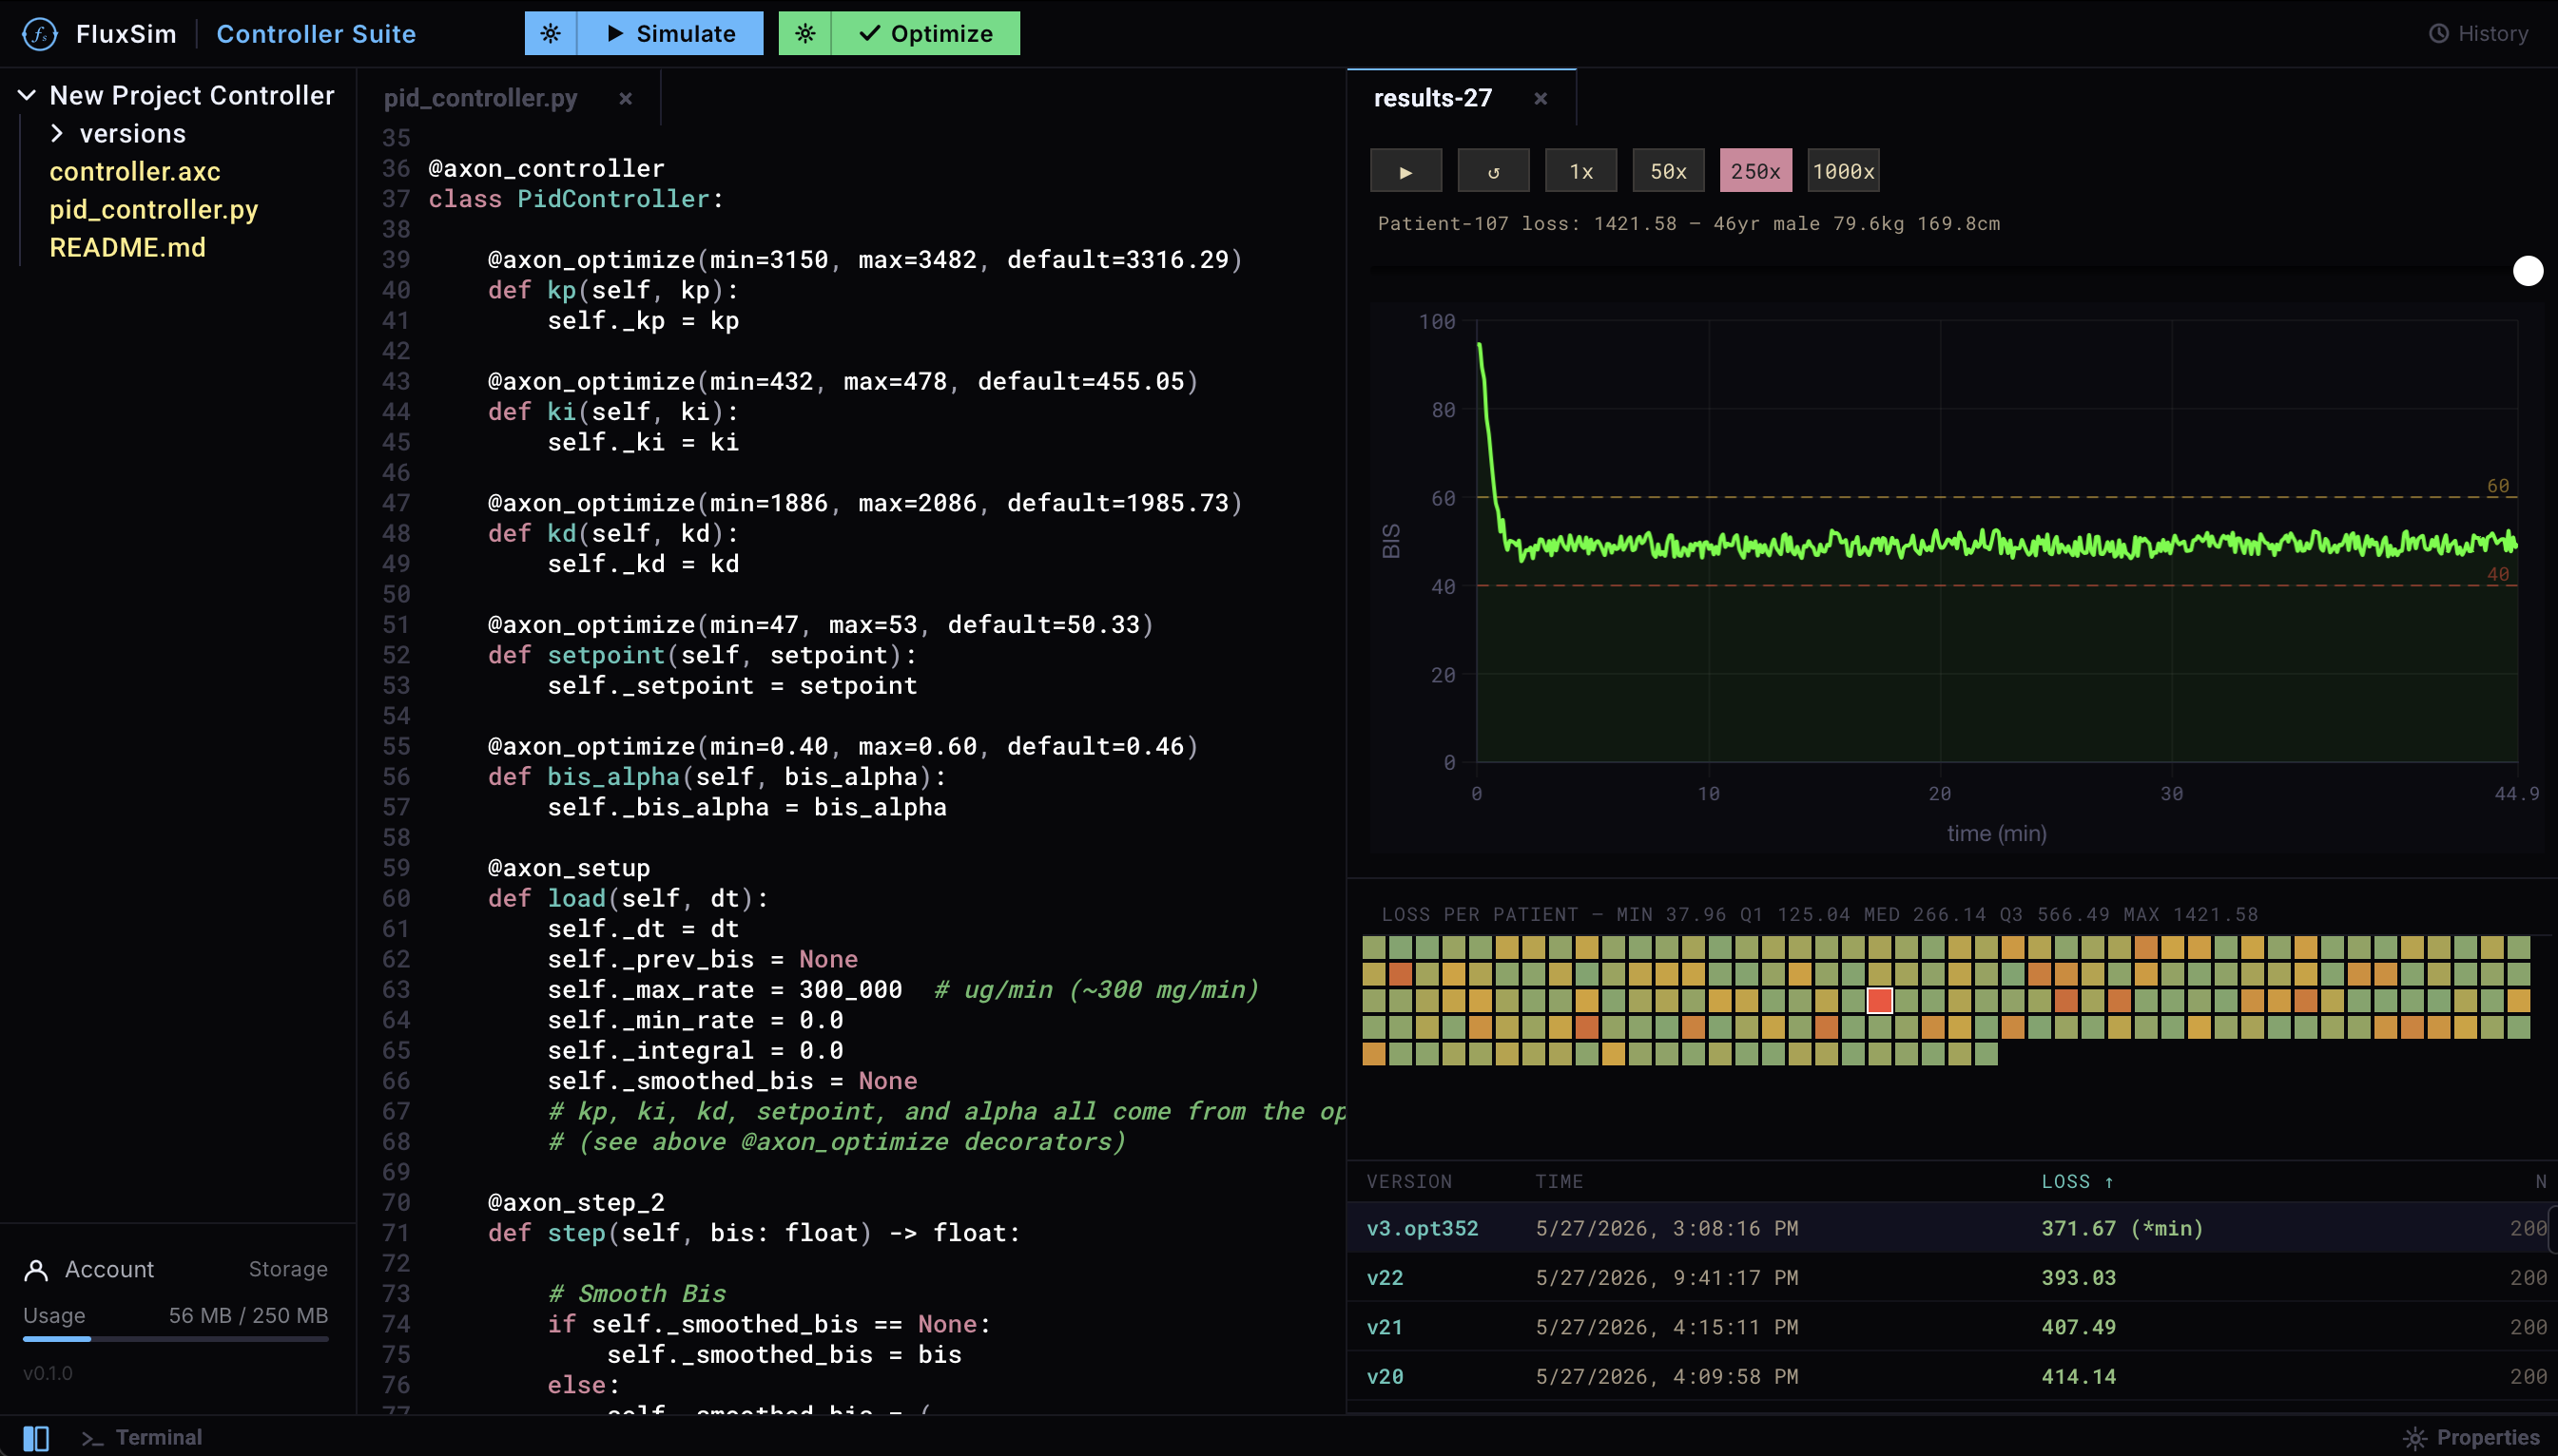Restart the simulation playback

tap(1493, 171)
